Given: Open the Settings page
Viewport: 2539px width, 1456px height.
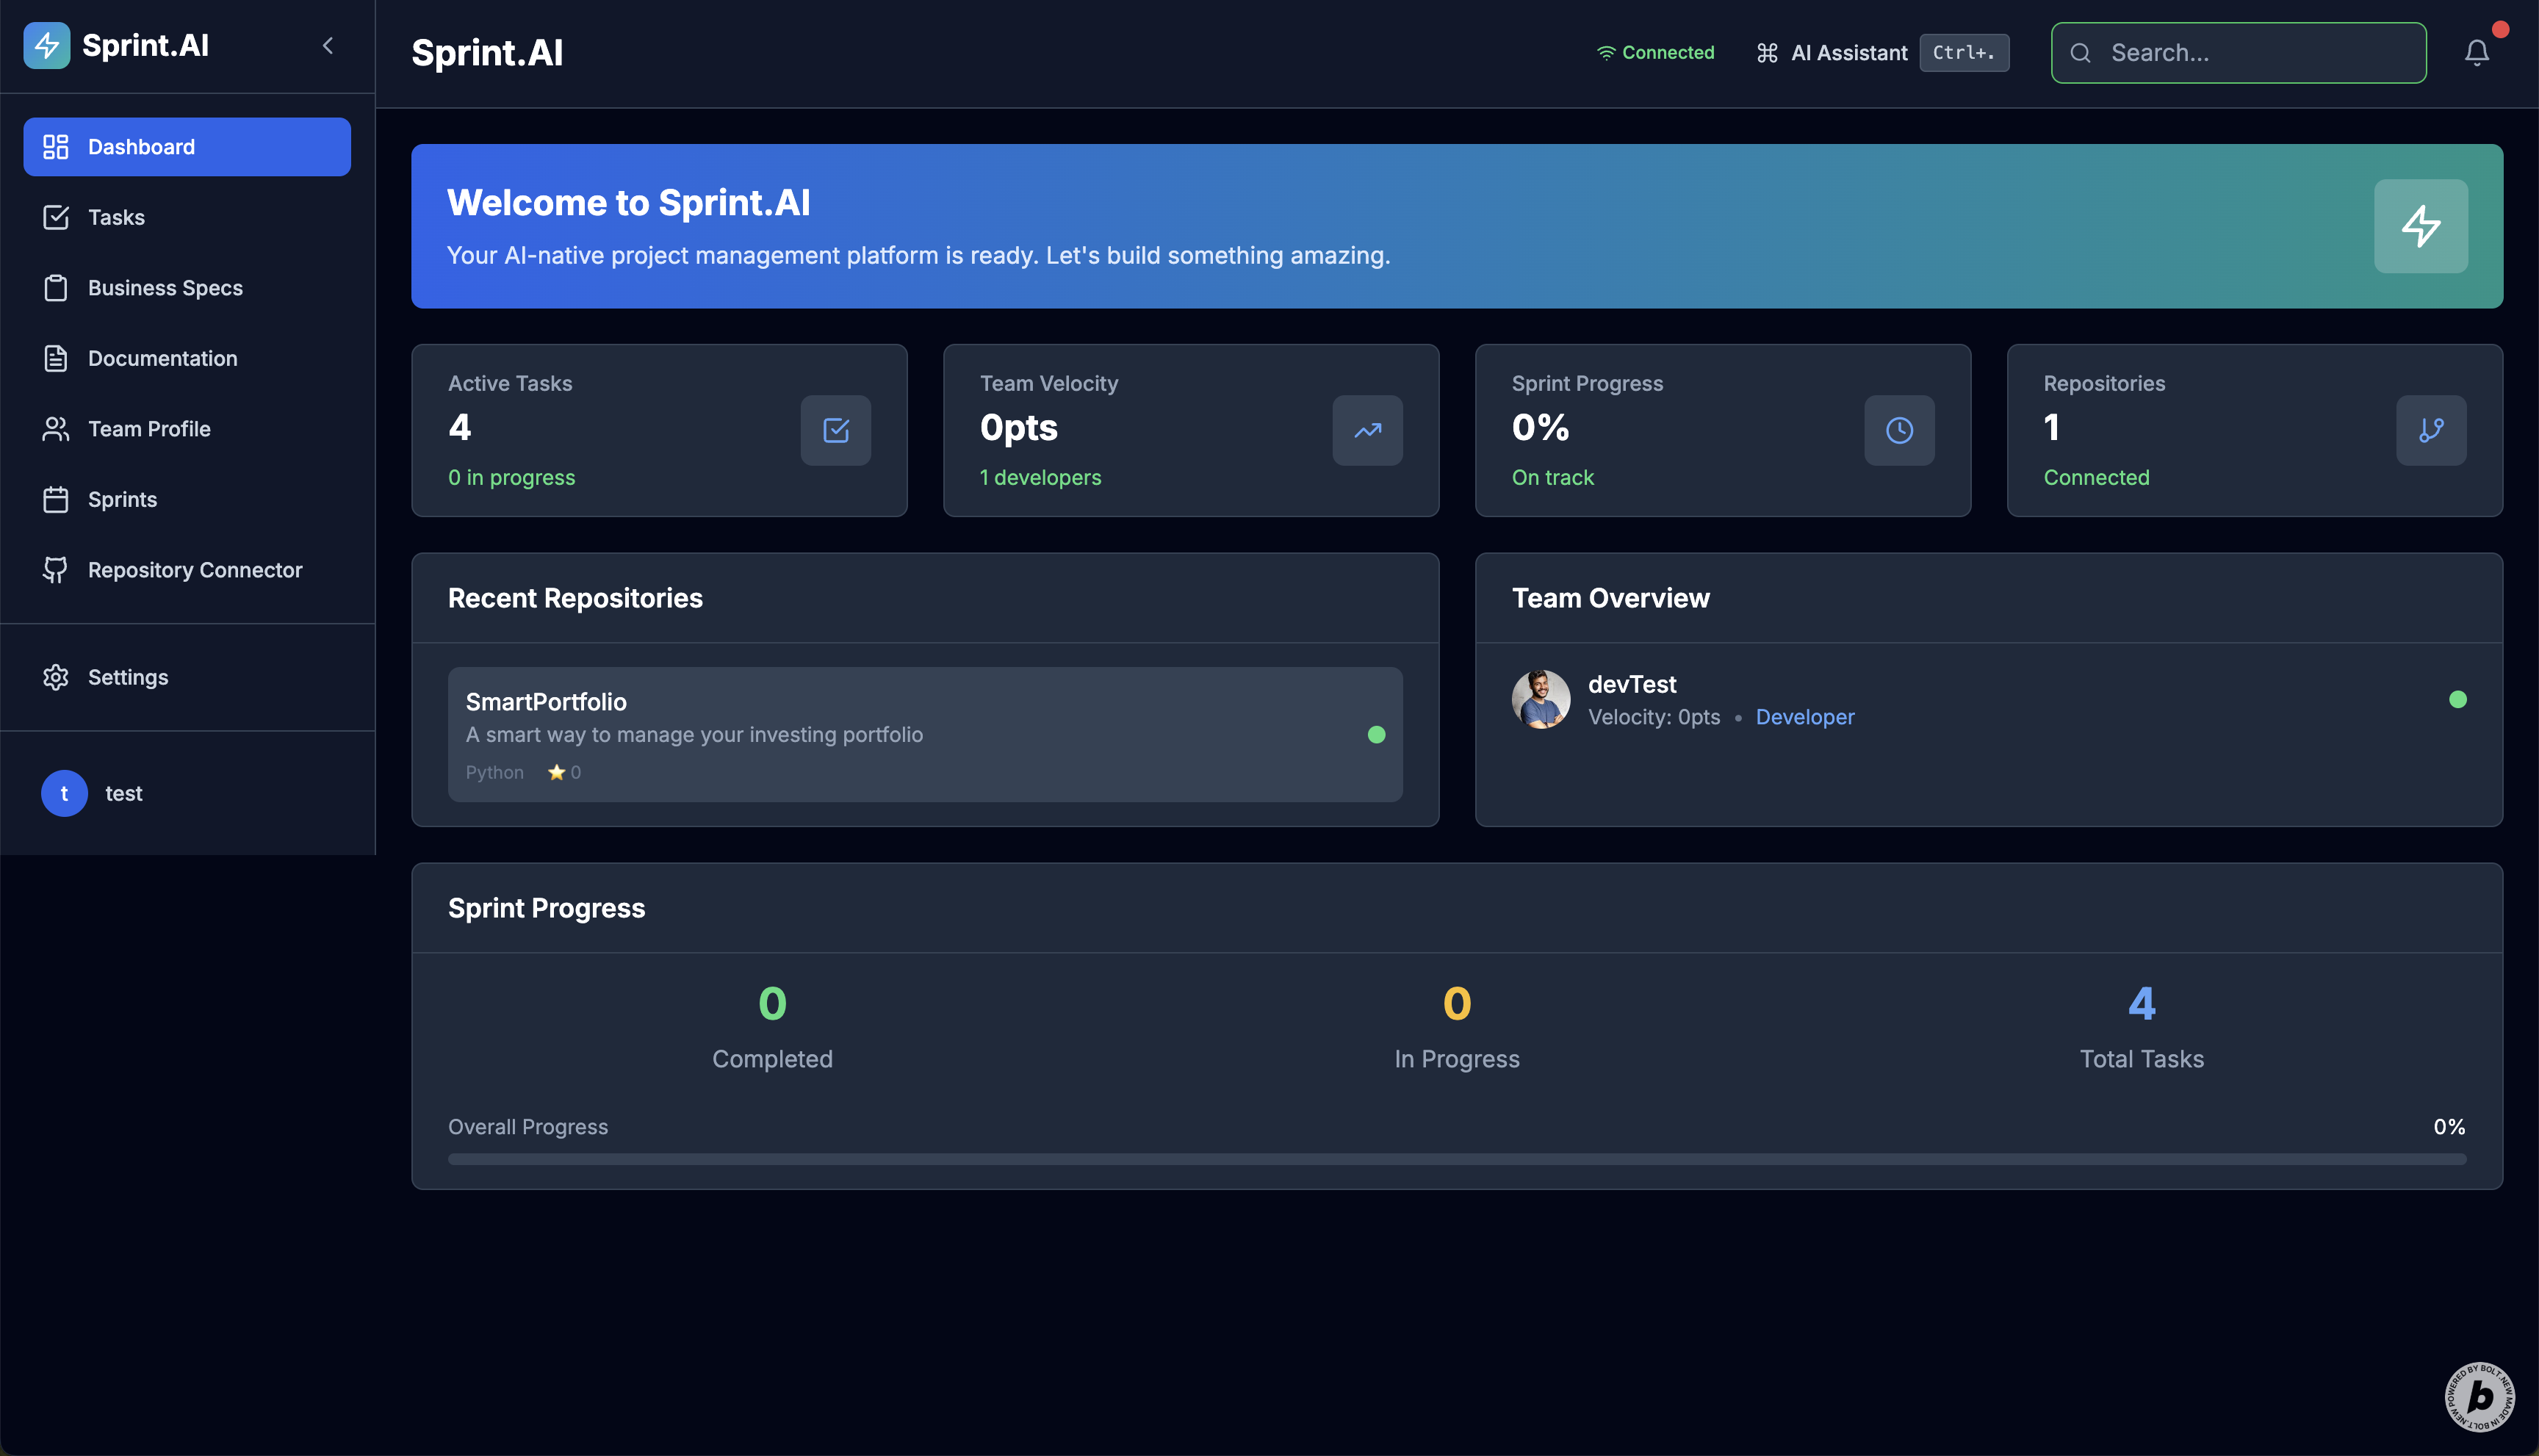Looking at the screenshot, I should pyautogui.click(x=127, y=677).
